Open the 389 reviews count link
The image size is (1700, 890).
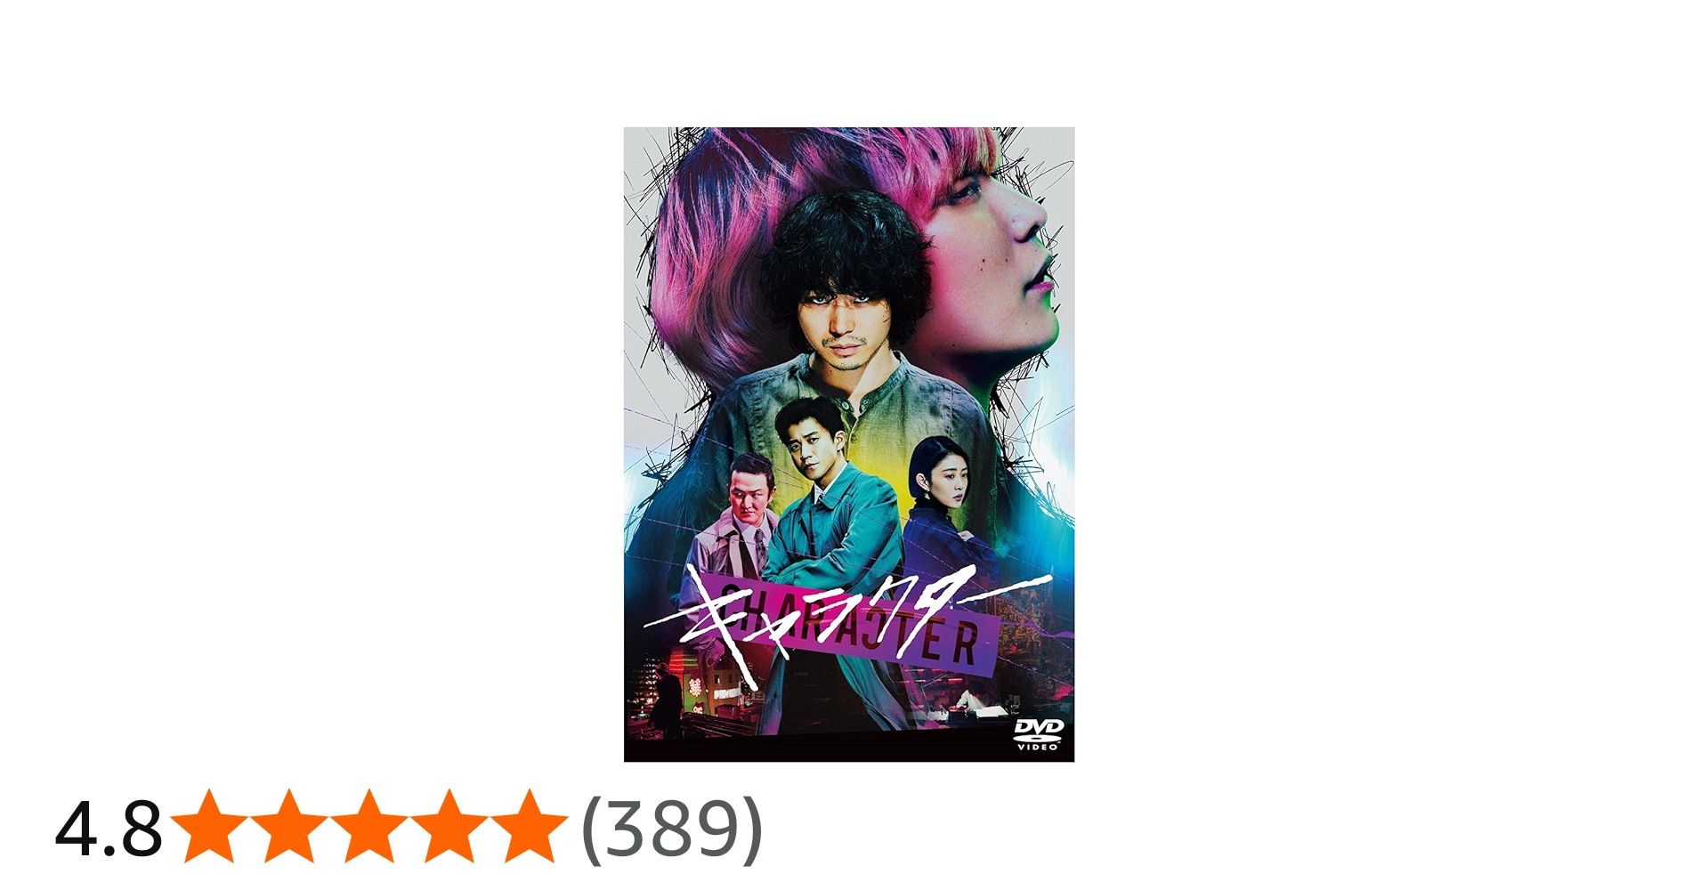[672, 829]
